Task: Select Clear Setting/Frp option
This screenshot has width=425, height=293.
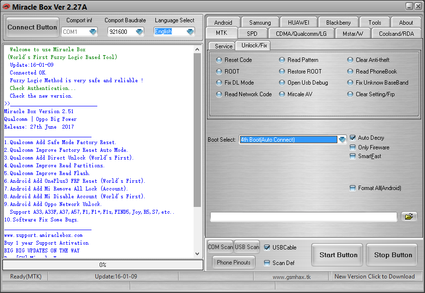Action: click(371, 94)
